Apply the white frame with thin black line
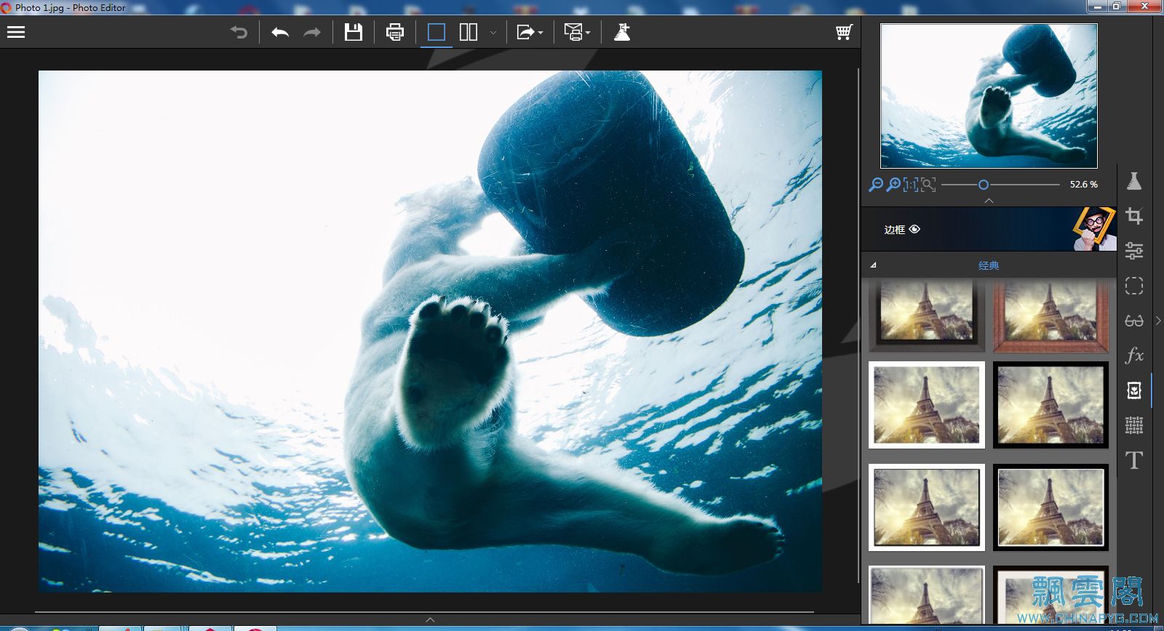 pos(927,507)
